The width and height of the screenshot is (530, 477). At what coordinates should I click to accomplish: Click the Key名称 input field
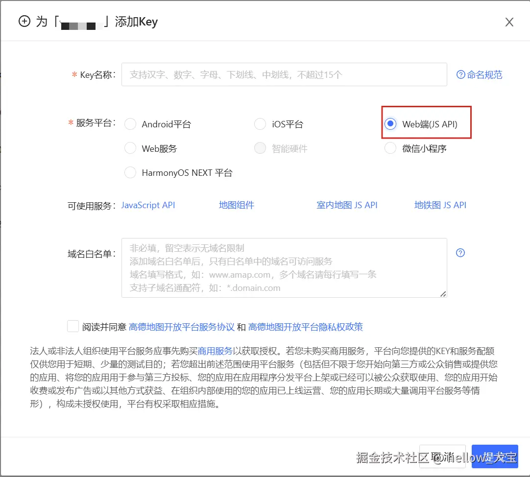pos(284,74)
